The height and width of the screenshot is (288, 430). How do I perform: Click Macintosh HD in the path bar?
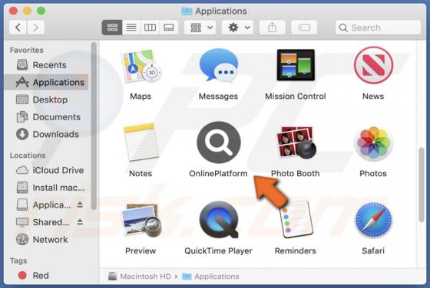click(x=139, y=277)
